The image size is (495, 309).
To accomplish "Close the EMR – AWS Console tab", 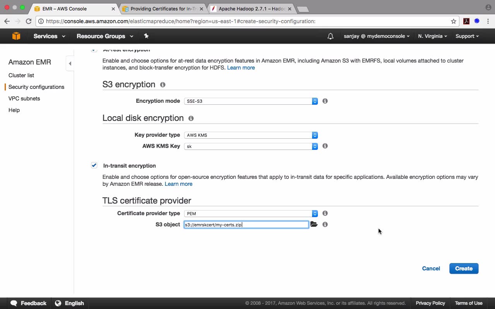I will pos(113,8).
